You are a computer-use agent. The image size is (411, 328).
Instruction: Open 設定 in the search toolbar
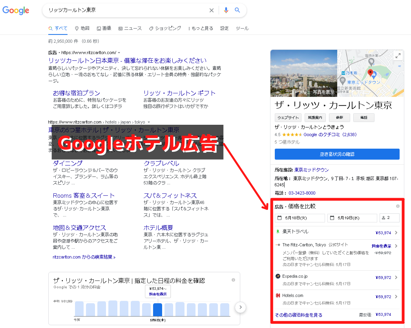[225, 28]
